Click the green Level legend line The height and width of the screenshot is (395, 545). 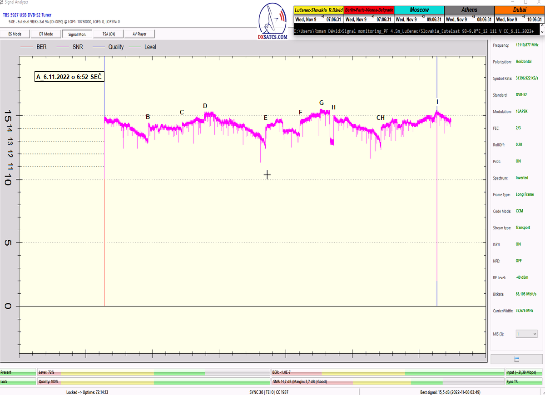pyautogui.click(x=135, y=47)
